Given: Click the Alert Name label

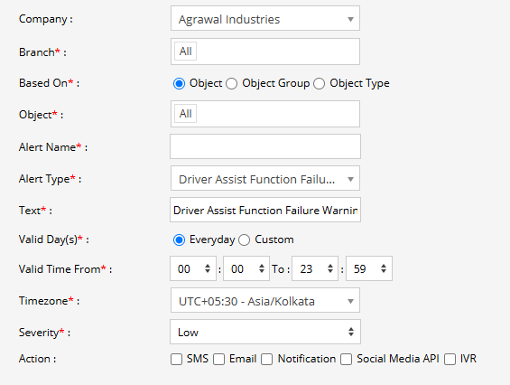Looking at the screenshot, I should click(53, 147).
